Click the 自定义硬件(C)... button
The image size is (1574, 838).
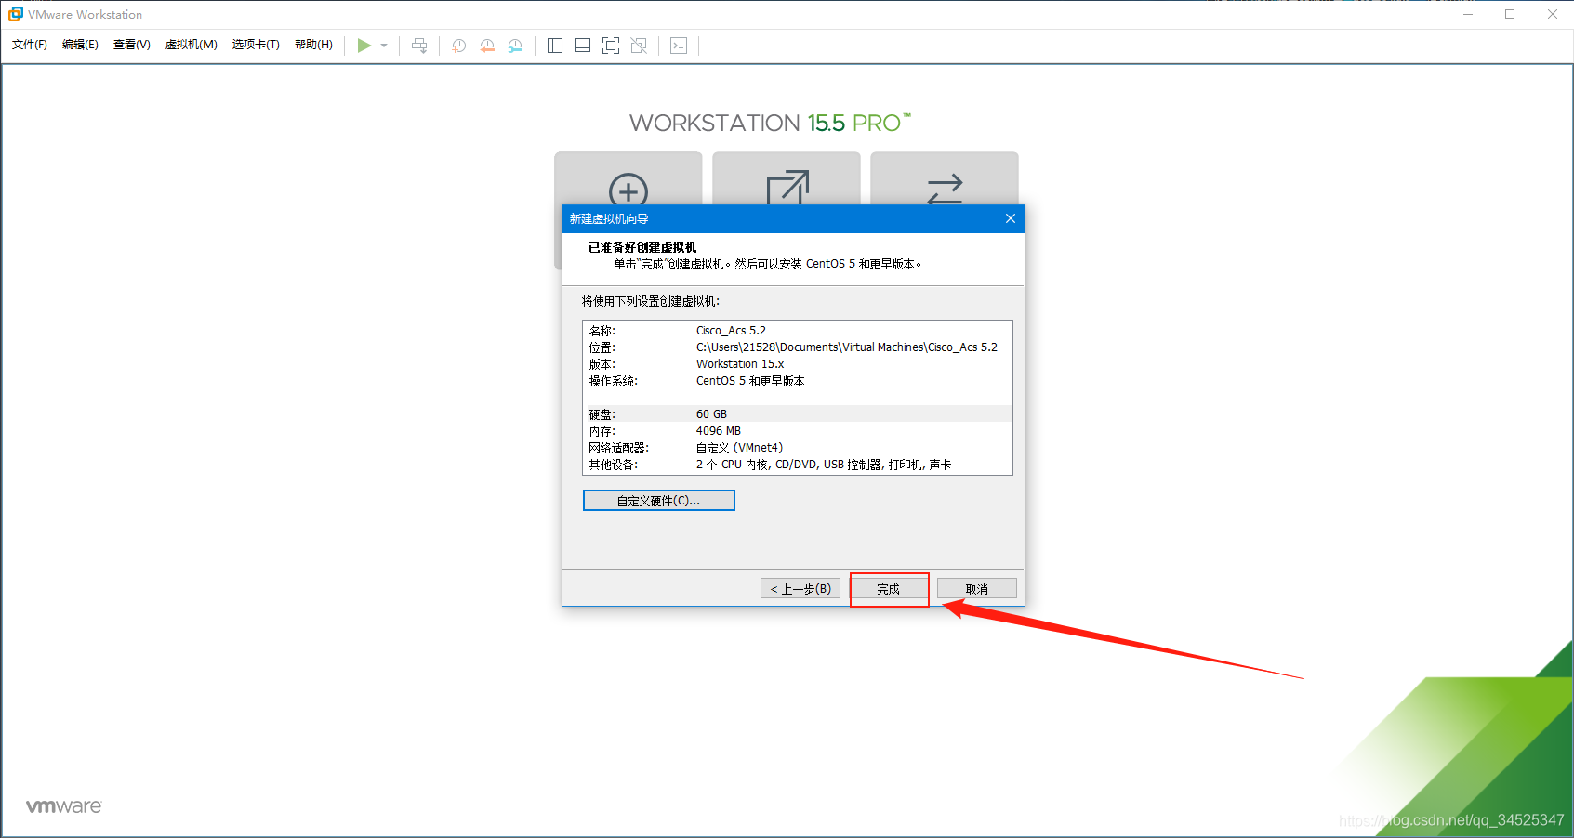coord(658,501)
